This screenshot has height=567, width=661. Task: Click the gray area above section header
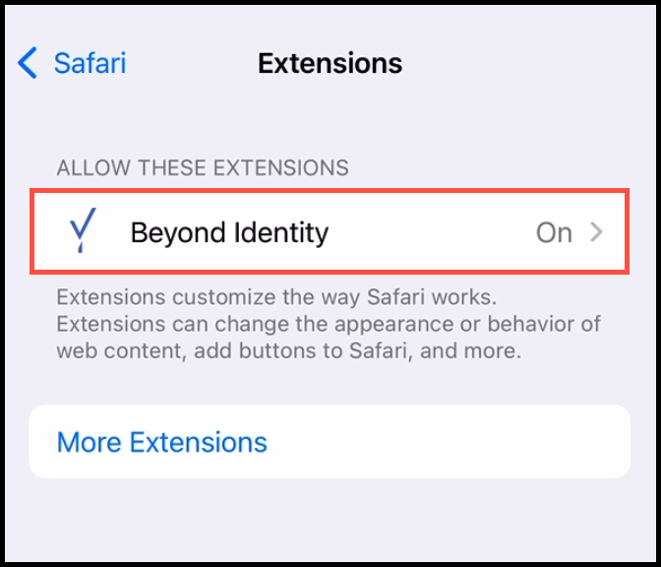coord(330,122)
